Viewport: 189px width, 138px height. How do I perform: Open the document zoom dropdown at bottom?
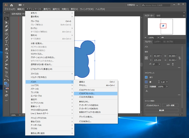pyautogui.click(x=20, y=115)
